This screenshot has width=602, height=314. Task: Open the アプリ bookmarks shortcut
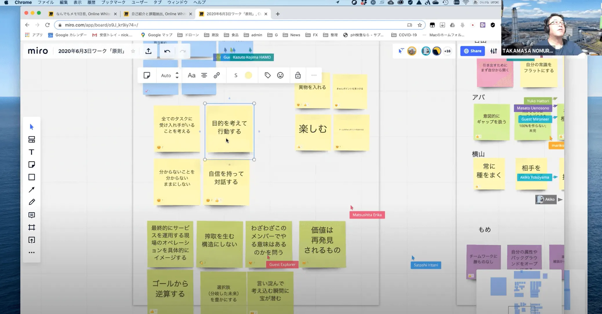[34, 35]
